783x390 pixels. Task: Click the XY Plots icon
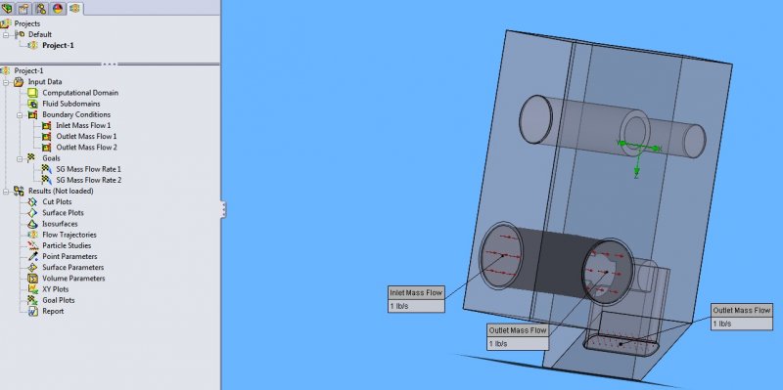click(x=32, y=289)
